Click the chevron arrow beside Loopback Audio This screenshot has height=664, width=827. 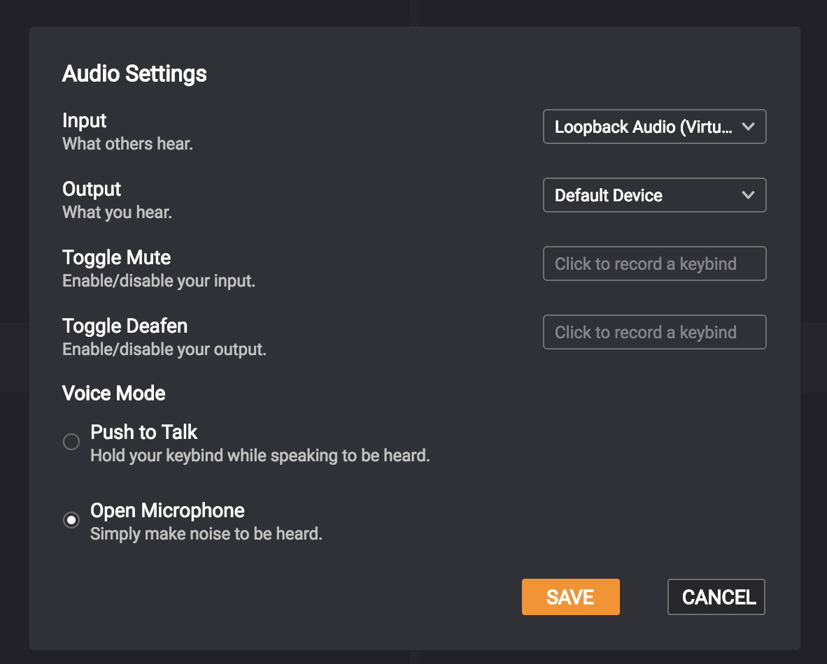pos(748,127)
